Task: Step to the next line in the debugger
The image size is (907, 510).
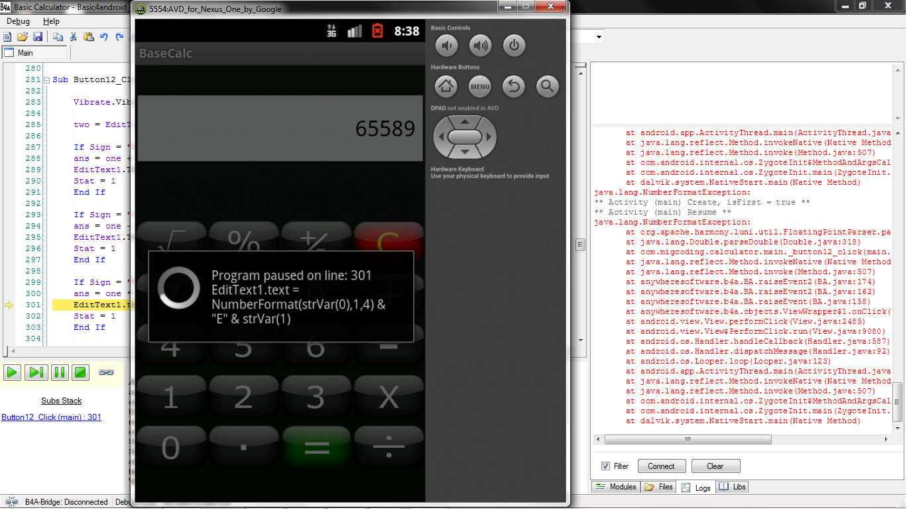Action: tap(36, 372)
